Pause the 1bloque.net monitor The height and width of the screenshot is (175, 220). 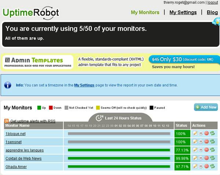point(201,133)
